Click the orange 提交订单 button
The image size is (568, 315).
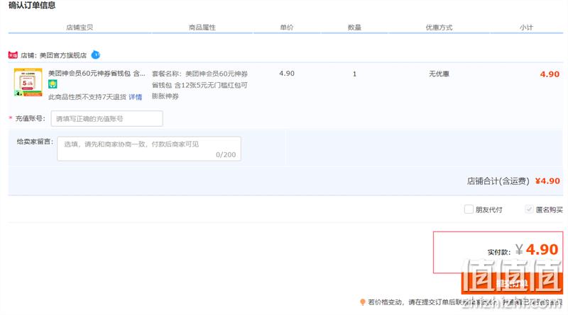coord(512,283)
